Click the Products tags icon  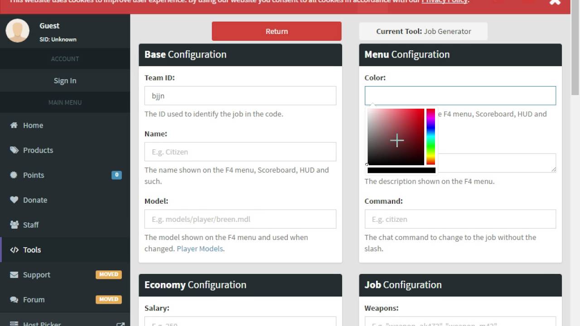click(x=14, y=150)
